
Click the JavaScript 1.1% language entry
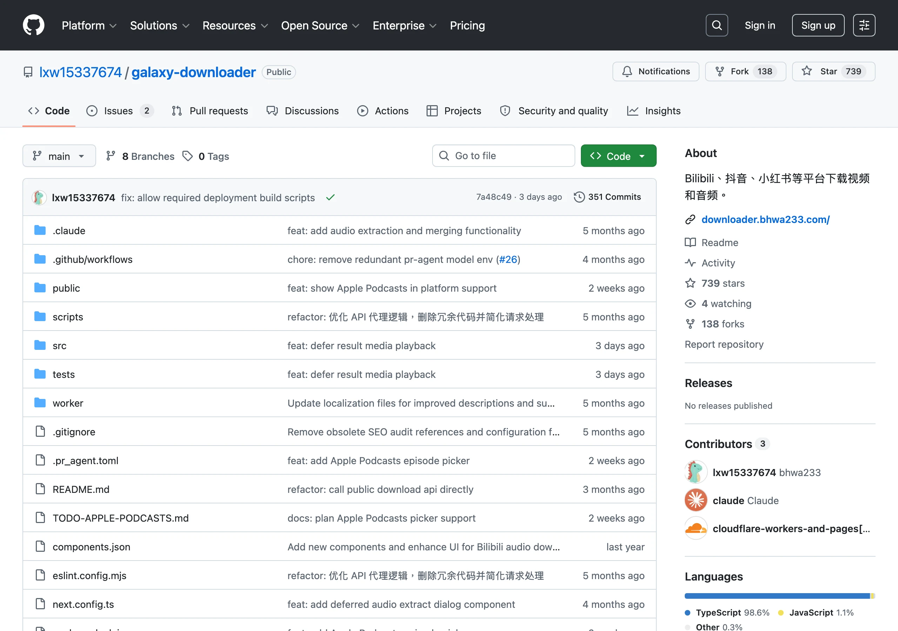(816, 613)
